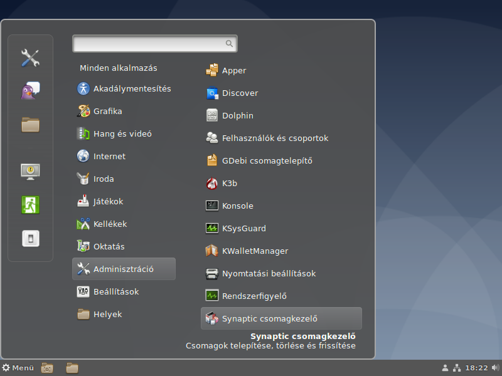Log out with the green exit icon
Image resolution: width=502 pixels, height=376 pixels.
point(30,205)
